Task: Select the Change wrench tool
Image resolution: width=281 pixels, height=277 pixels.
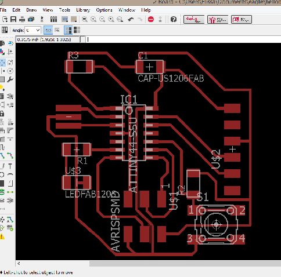Action: [10, 79]
